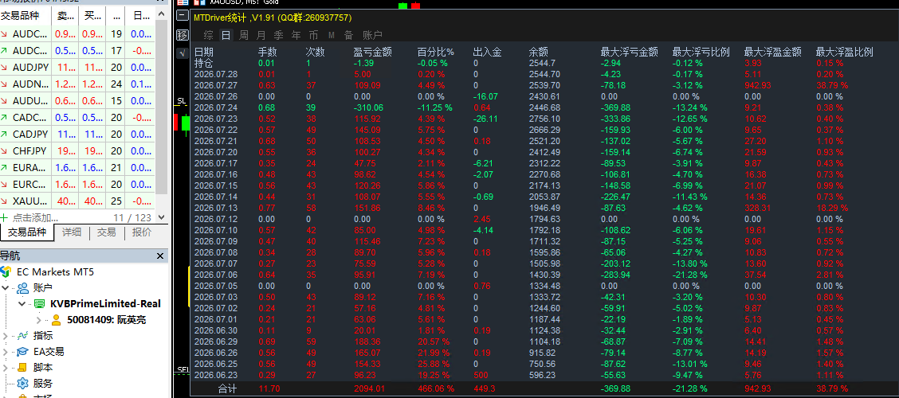Close the 导航 Navigator panel
The image size is (899, 398).
pyautogui.click(x=160, y=256)
